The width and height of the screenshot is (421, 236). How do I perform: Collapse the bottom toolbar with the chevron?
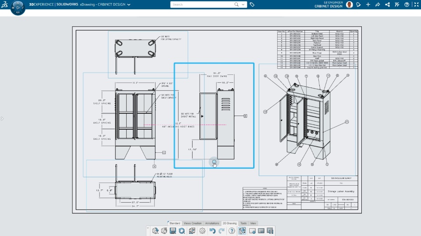click(148, 228)
